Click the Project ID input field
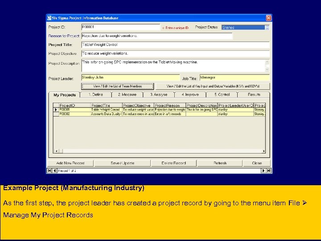This screenshot has width=321, height=241. (x=120, y=27)
